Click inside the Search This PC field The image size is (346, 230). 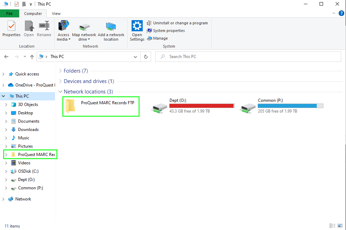pyautogui.click(x=248, y=56)
